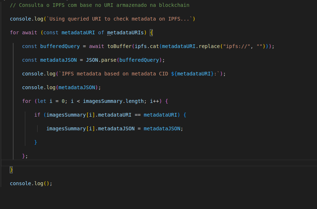
Task: Click the closing brace followed by semicolon
Action: [25, 156]
